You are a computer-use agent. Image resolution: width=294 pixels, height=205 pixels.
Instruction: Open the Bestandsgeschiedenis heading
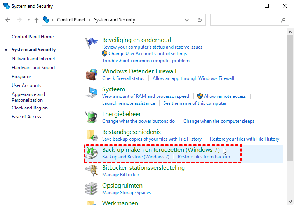(x=131, y=132)
